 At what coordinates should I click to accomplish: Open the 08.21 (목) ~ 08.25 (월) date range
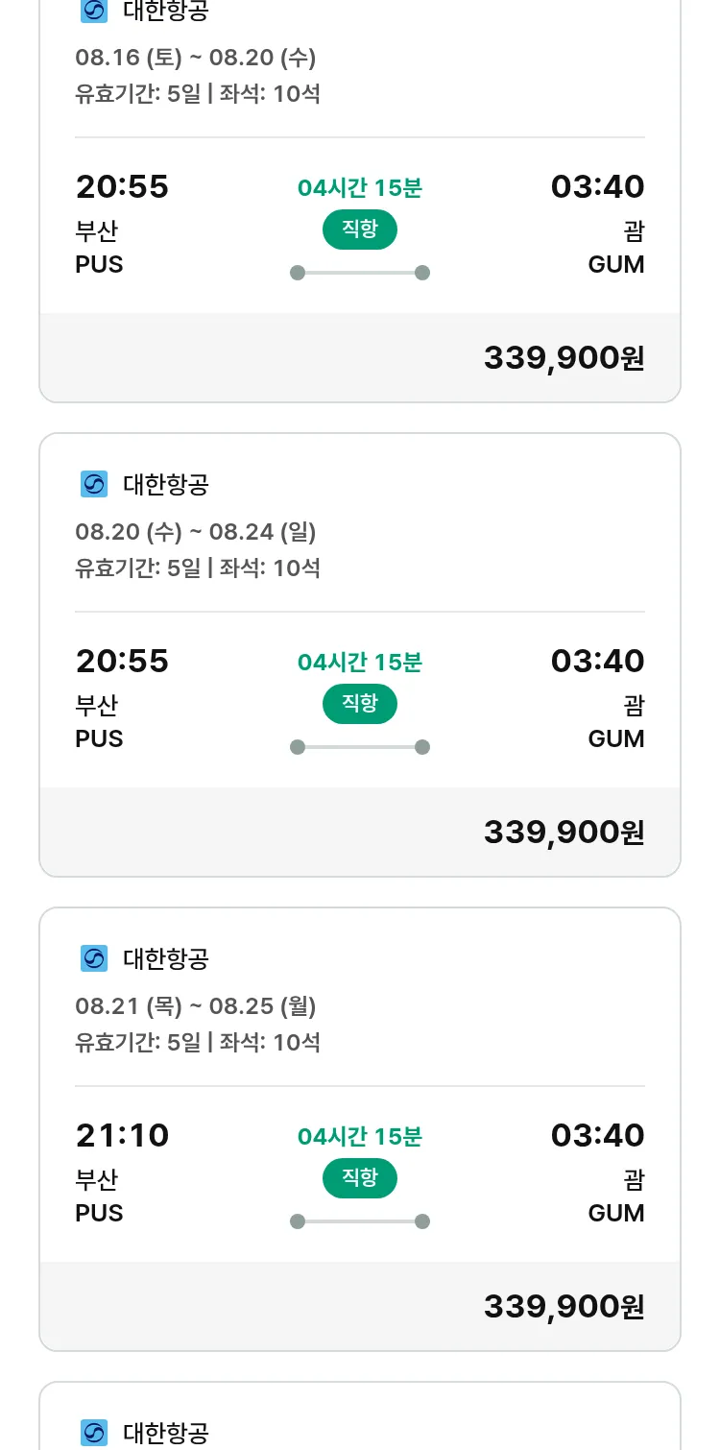[196, 1005]
